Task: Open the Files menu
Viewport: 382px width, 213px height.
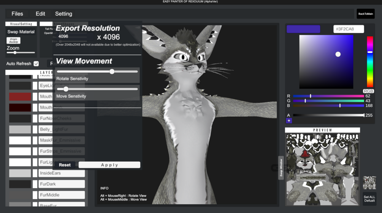Action: 17,14
